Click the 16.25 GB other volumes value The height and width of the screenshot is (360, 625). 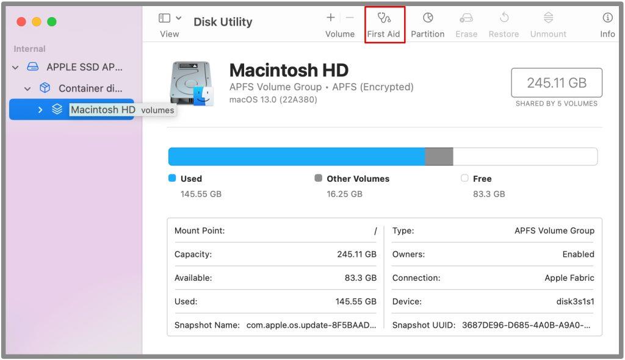point(344,194)
